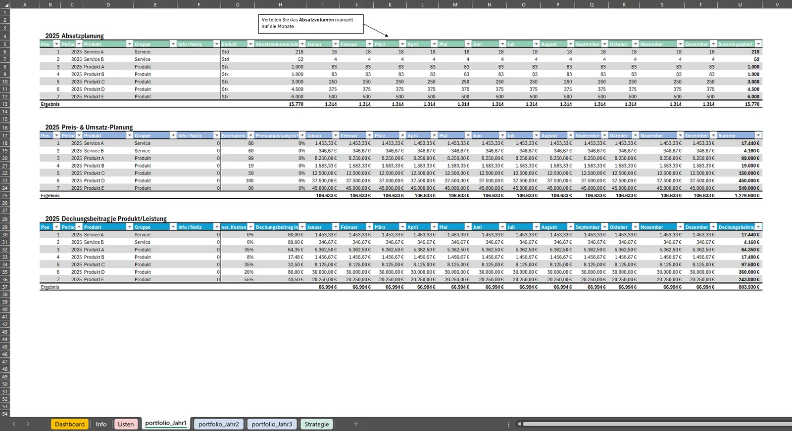Select row 1 header
This screenshot has height=431, width=792.
coord(5,12)
